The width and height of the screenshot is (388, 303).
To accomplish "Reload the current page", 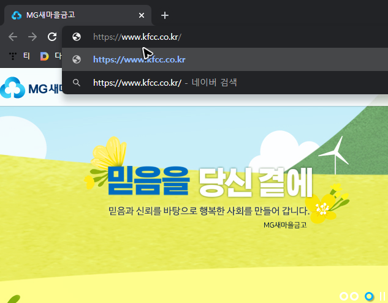I will [x=52, y=37].
